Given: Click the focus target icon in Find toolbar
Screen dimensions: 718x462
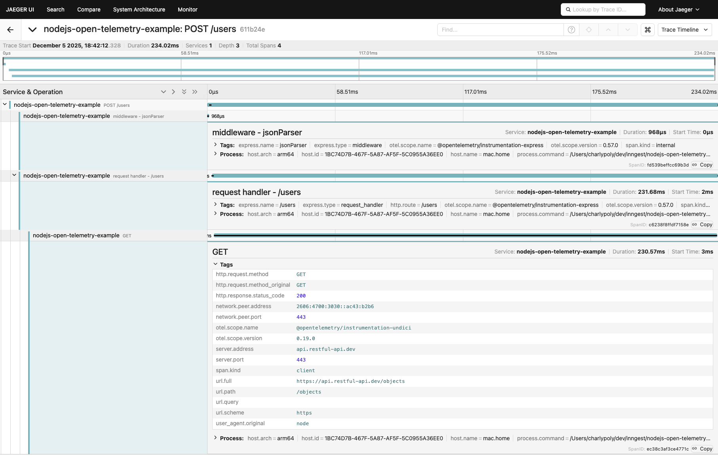Looking at the screenshot, I should click(x=589, y=30).
